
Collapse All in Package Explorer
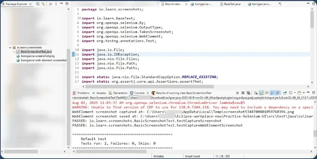38,4
